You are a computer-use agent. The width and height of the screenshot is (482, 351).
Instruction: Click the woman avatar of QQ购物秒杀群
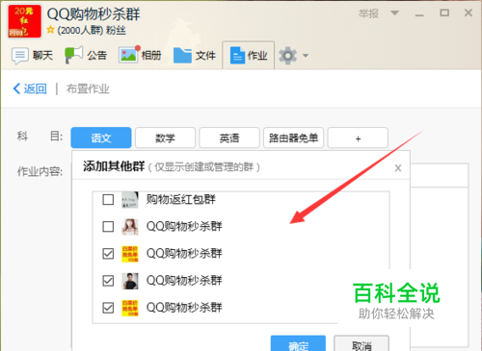[x=130, y=227]
